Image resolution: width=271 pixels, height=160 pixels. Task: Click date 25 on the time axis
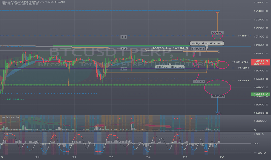tap(185, 157)
